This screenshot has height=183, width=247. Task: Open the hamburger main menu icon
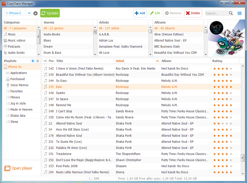click(239, 13)
